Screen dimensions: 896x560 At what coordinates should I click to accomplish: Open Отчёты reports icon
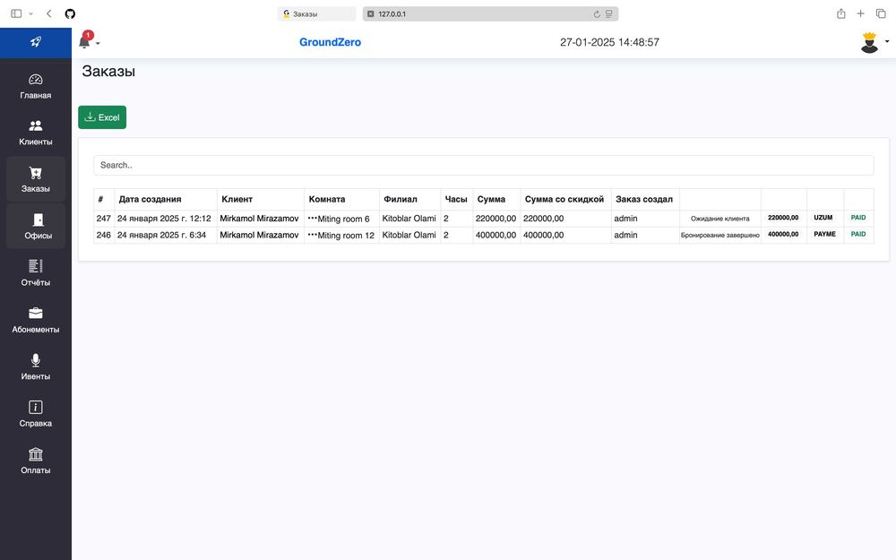[36, 266]
